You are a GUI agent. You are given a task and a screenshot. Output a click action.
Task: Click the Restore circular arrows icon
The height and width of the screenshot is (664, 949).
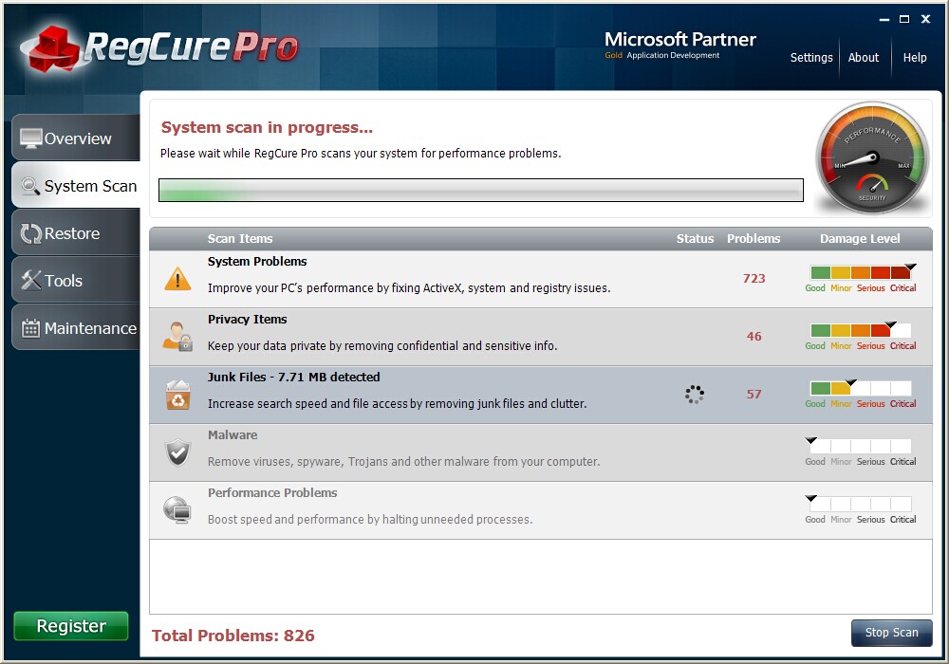point(31,233)
